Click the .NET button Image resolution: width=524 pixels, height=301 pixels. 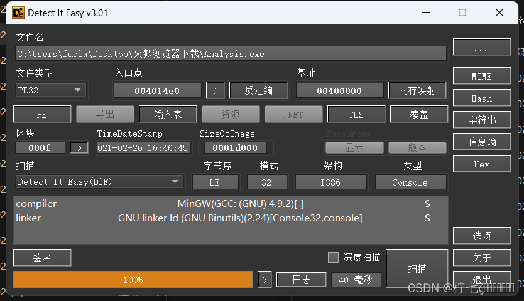tap(293, 114)
